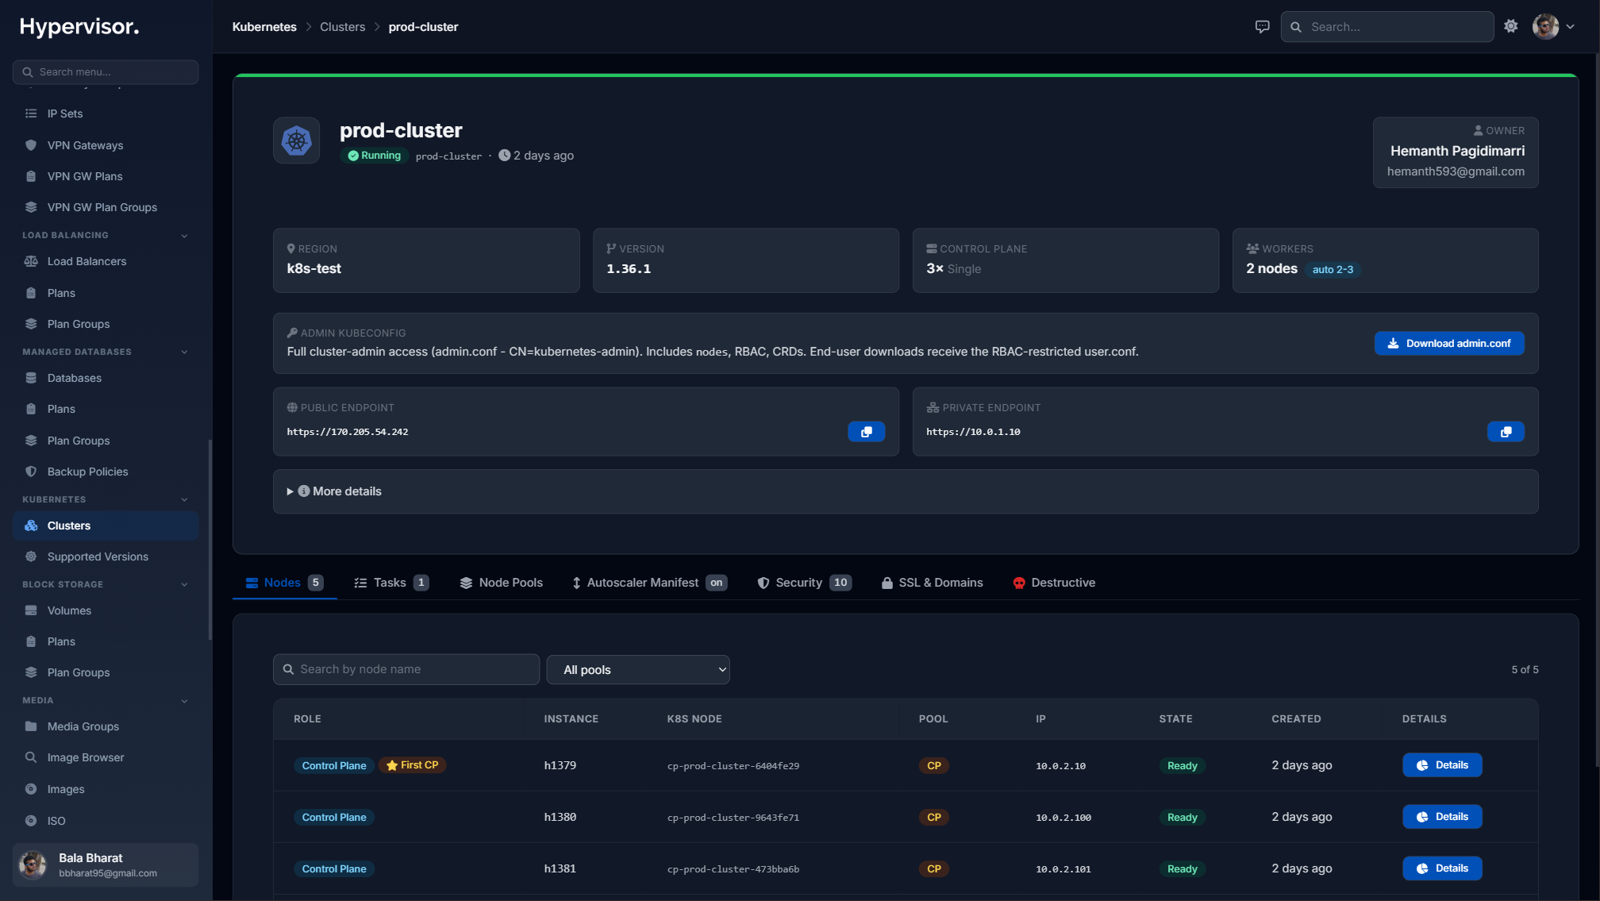Copy the private endpoint URL

1506,432
